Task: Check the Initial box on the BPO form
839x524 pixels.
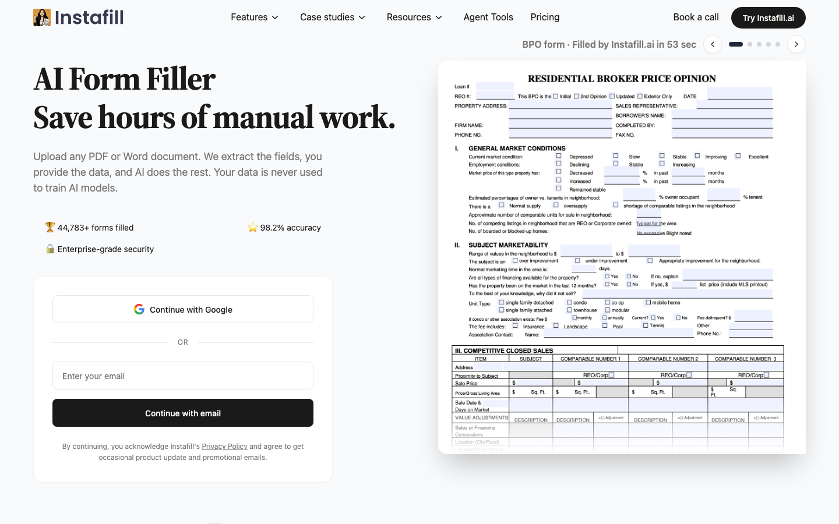Action: (x=555, y=96)
